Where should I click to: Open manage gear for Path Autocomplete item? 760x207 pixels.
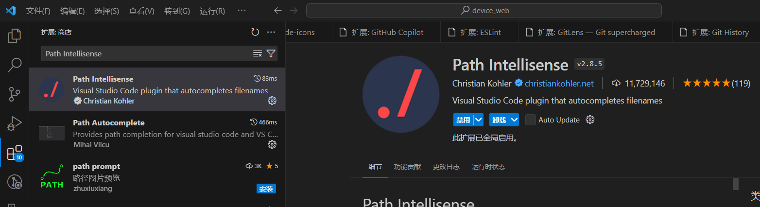click(x=272, y=144)
